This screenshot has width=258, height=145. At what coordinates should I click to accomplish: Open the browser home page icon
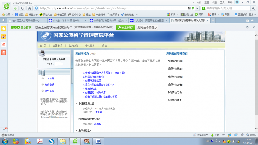29,8
